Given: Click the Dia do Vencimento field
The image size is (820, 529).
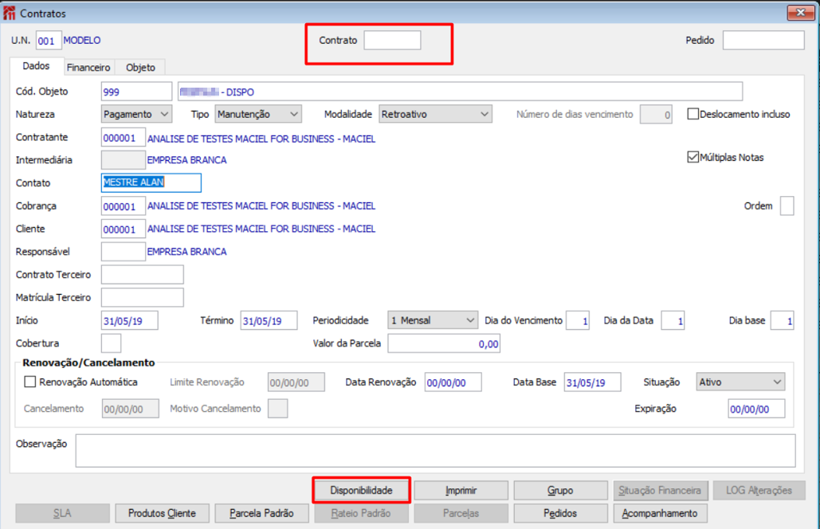Looking at the screenshot, I should pyautogui.click(x=577, y=320).
